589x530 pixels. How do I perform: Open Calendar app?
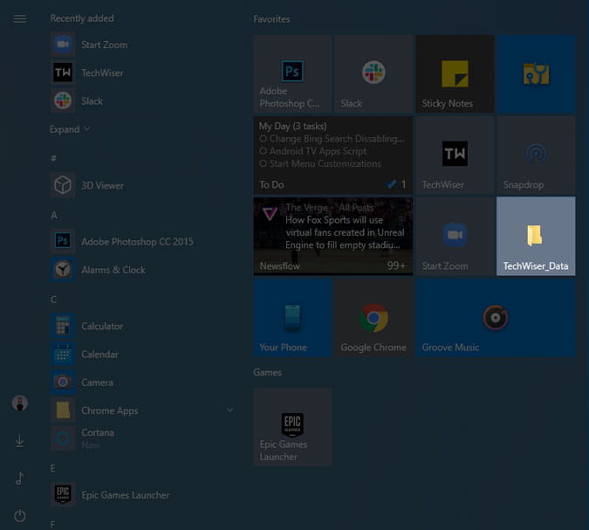[143, 354]
